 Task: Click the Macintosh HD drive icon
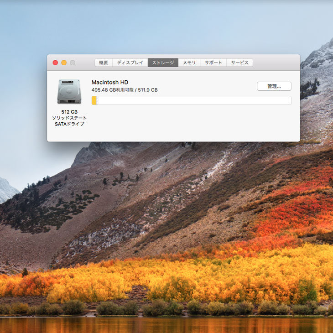tap(69, 91)
